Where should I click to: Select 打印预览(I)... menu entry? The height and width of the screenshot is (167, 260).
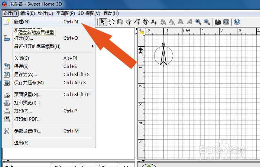pyautogui.click(x=48, y=103)
